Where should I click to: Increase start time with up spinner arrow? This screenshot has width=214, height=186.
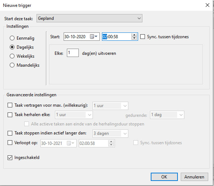(134, 35)
